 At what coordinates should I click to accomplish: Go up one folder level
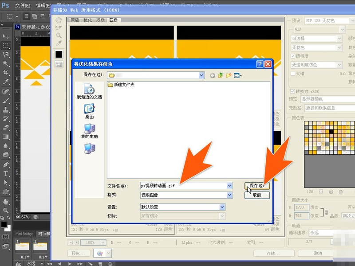pyautogui.click(x=220, y=75)
